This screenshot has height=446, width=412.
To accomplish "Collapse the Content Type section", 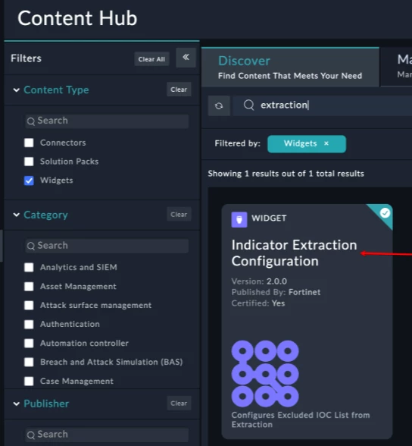I will click(x=17, y=90).
